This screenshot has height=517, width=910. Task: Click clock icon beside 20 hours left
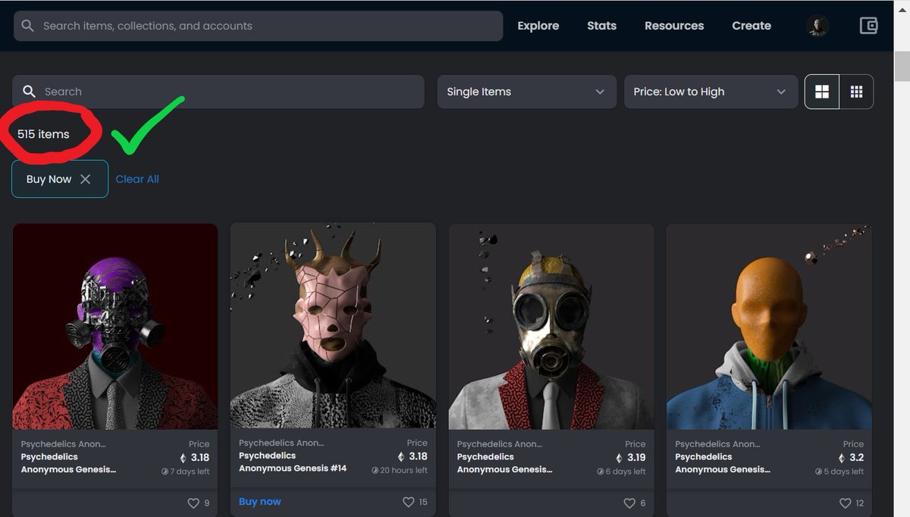pos(375,470)
